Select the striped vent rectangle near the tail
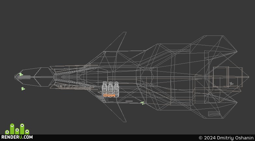Viewport: 255px width, 141px height. tap(214, 114)
